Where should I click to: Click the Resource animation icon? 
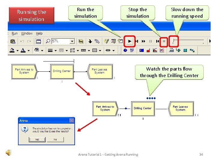[x=178, y=50]
